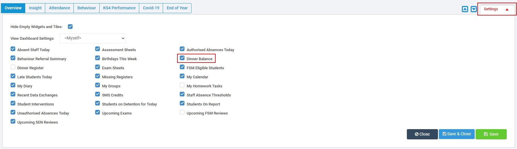The image size is (517, 149).
Task: Open the View Dashboard Settings dropdown
Action: tap(93, 38)
